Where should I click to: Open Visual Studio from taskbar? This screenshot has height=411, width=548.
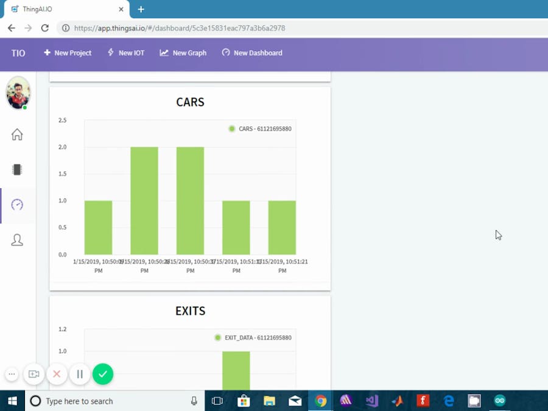[x=372, y=401]
